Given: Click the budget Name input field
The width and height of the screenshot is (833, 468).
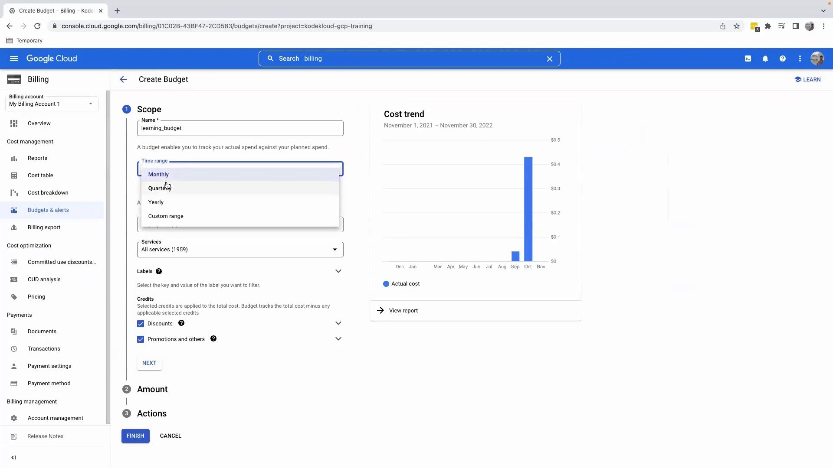Looking at the screenshot, I should pyautogui.click(x=240, y=128).
